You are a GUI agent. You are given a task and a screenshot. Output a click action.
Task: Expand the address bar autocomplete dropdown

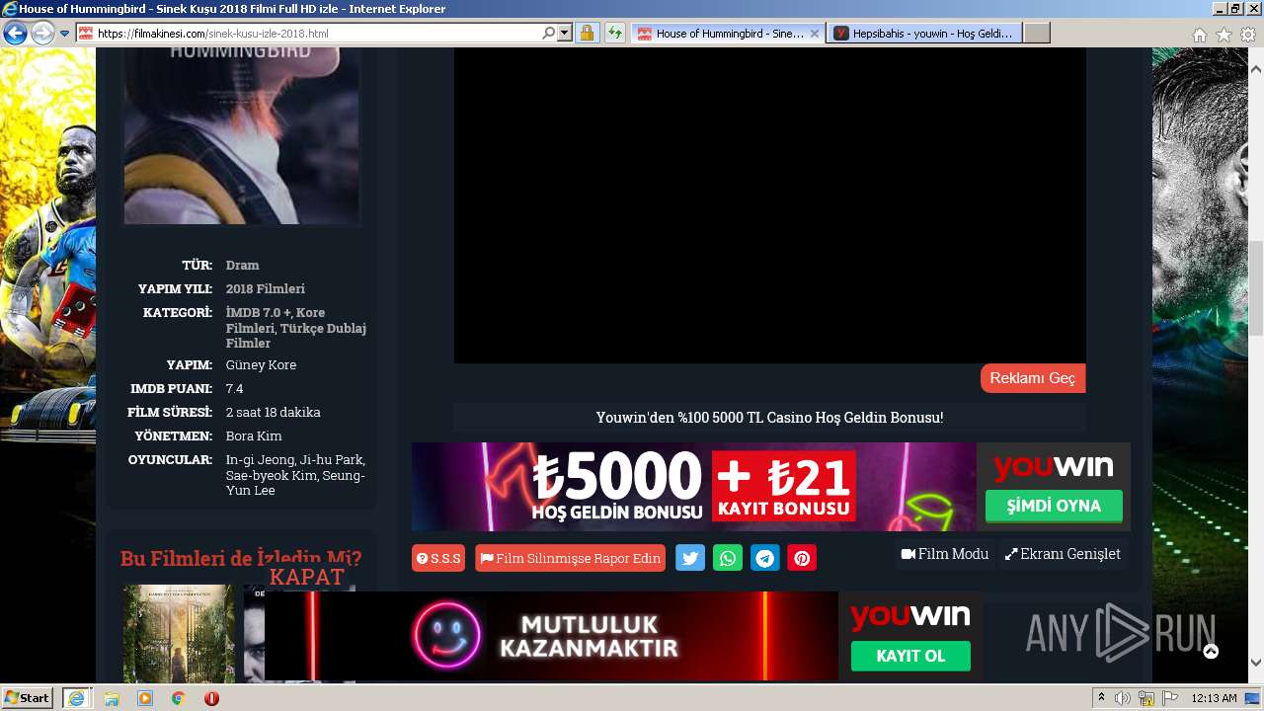[x=565, y=34]
